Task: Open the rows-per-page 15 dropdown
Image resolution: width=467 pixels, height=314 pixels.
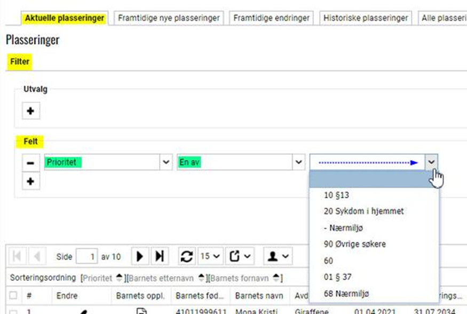Action: pos(210,256)
